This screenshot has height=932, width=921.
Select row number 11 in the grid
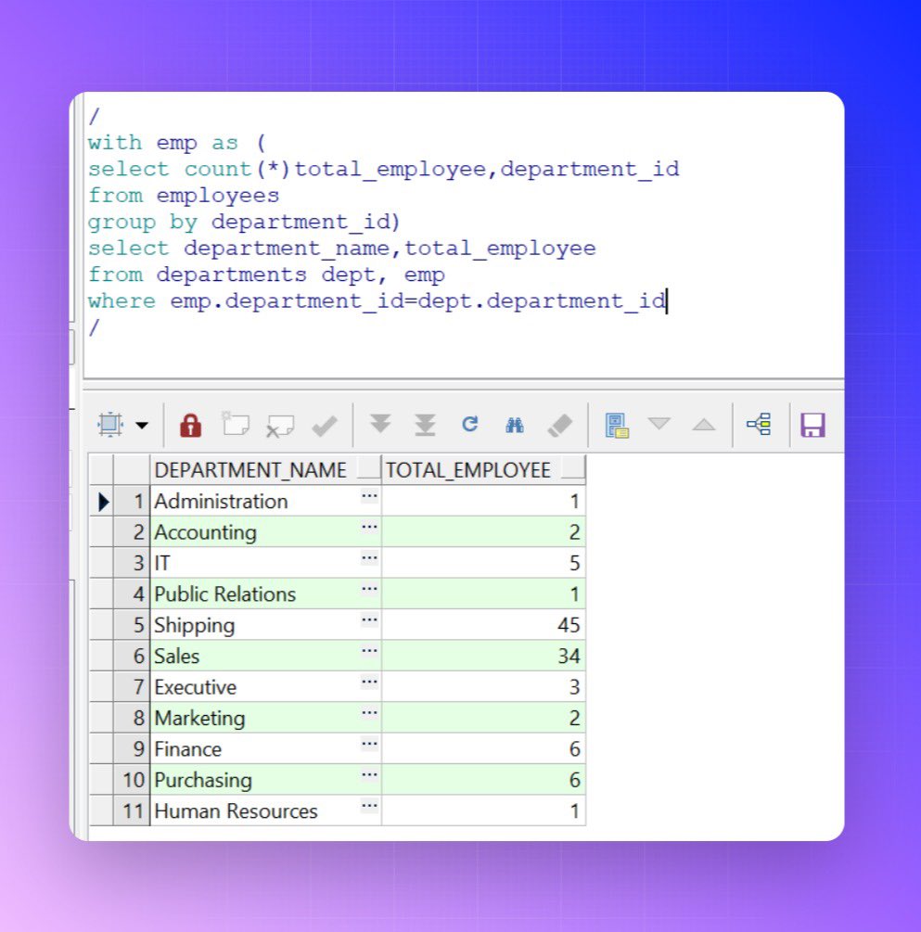pos(132,811)
